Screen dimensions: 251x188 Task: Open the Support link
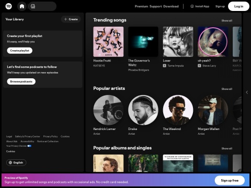coord(156,6)
